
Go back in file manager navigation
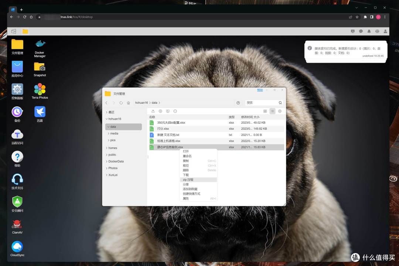point(106,103)
